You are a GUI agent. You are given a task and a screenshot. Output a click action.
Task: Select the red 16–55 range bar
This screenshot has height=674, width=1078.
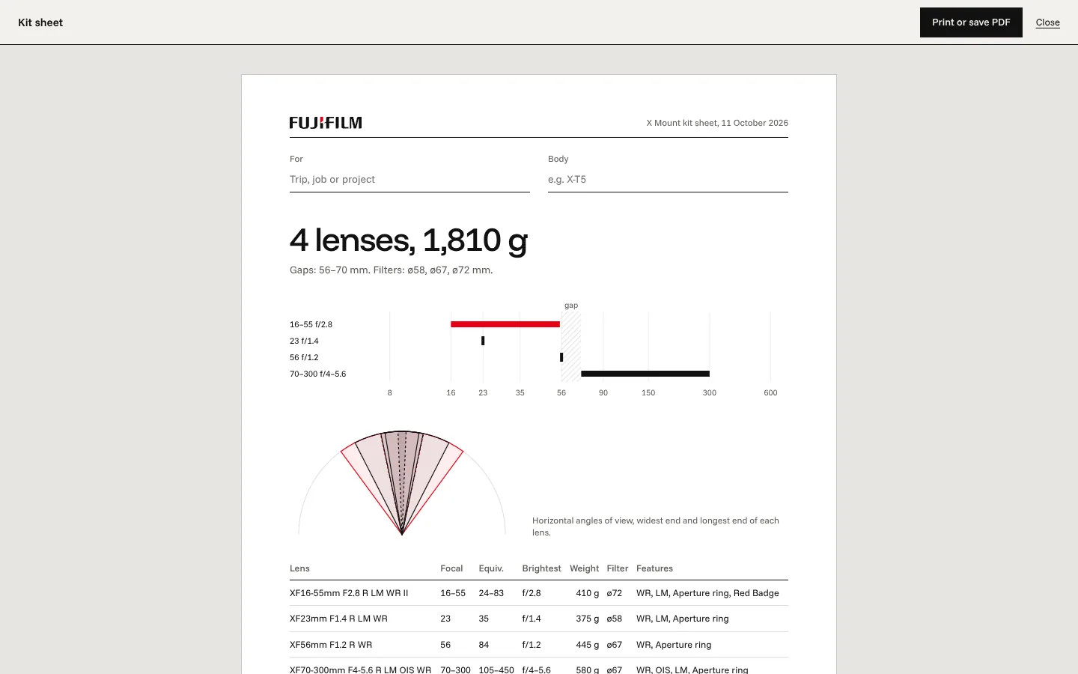click(505, 324)
